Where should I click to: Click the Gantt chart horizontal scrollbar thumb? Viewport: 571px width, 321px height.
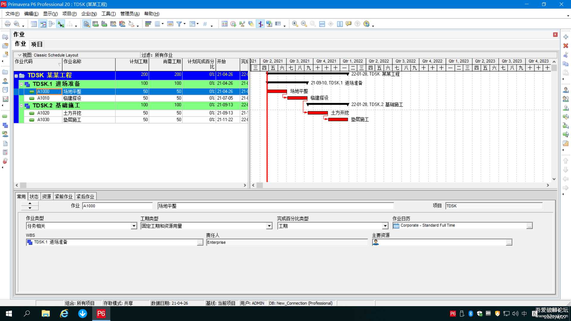click(260, 185)
